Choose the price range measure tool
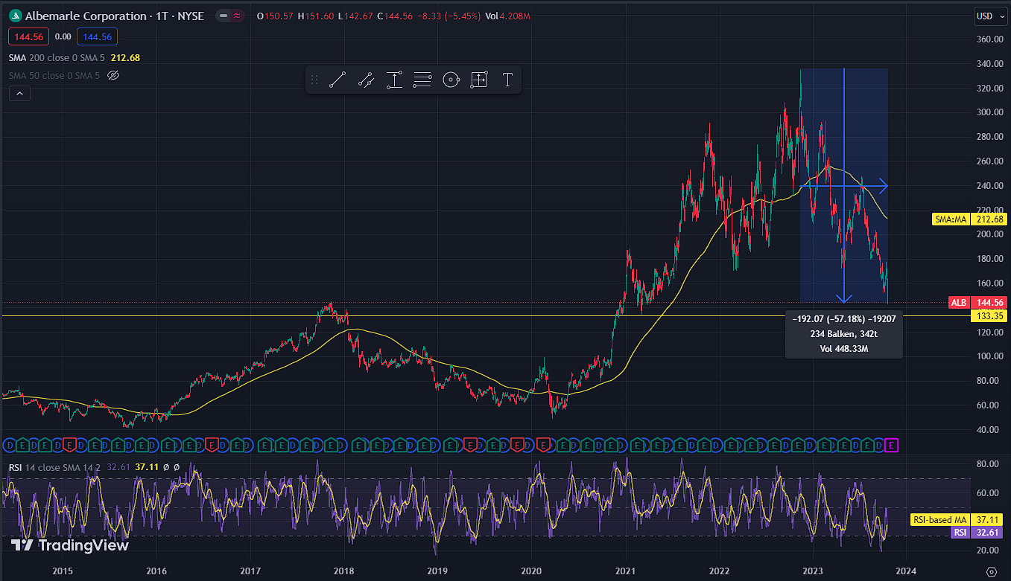 pyautogui.click(x=394, y=80)
